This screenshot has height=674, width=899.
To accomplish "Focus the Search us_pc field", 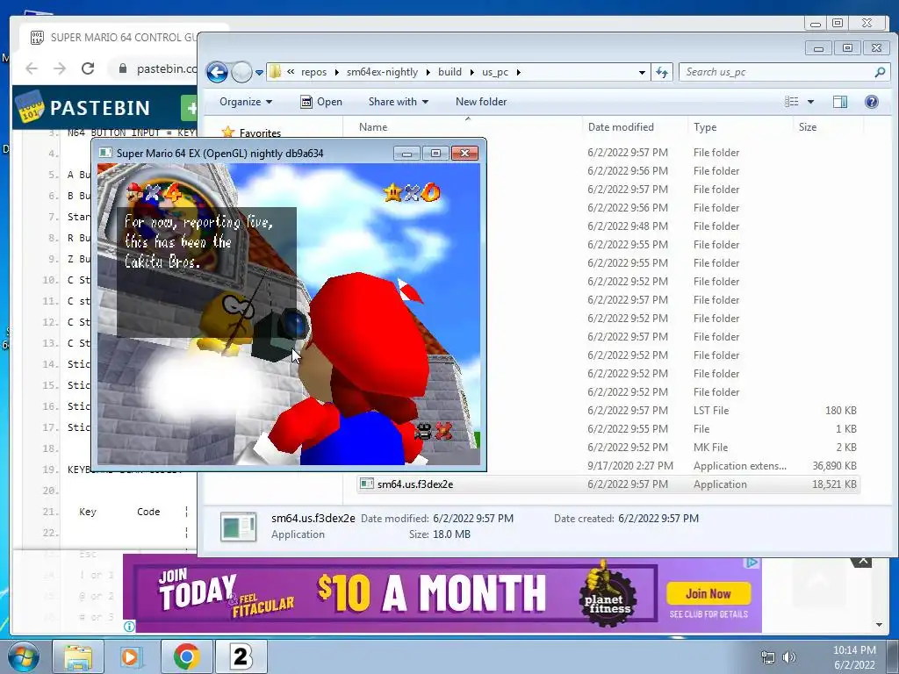I will click(x=782, y=72).
